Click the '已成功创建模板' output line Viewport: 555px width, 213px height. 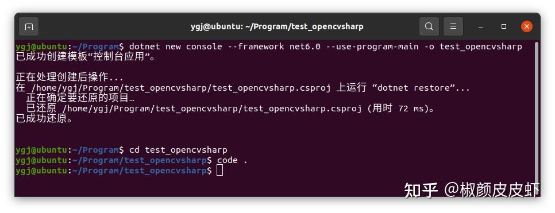85,57
